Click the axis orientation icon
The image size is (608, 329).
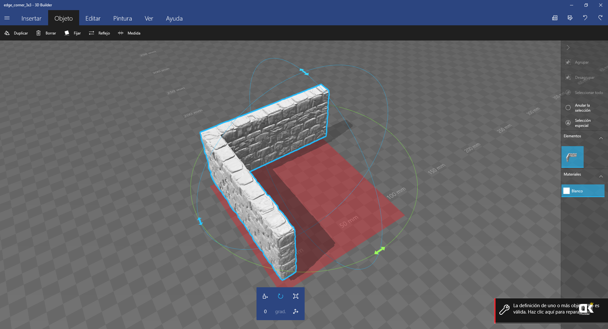coord(296,312)
